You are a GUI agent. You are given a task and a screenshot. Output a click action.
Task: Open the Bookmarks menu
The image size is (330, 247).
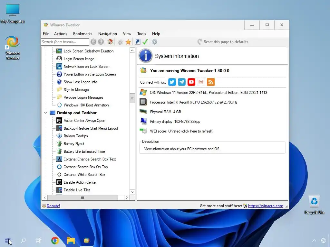[82, 33]
